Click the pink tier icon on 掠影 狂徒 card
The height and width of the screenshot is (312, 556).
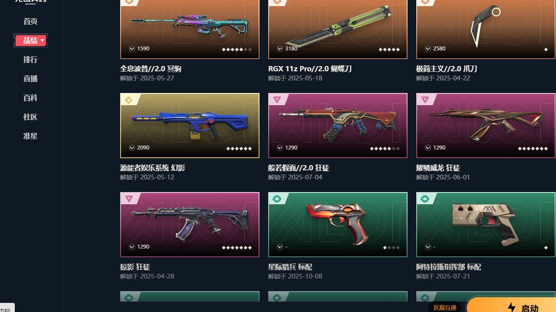[128, 199]
